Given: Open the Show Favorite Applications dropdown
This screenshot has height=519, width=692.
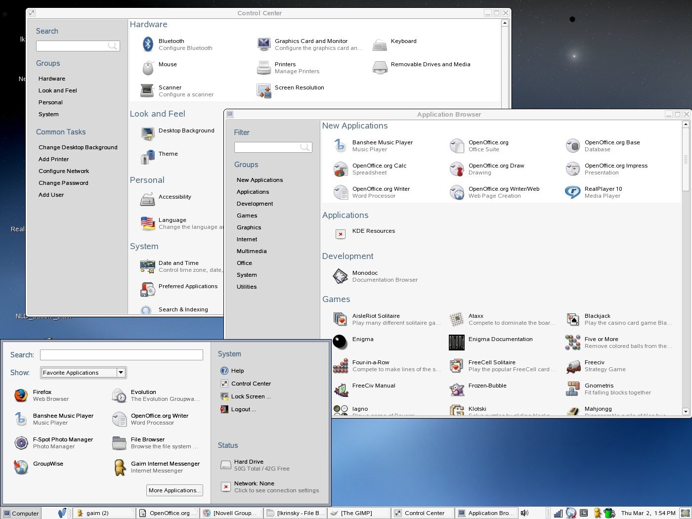Looking at the screenshot, I should (83, 373).
